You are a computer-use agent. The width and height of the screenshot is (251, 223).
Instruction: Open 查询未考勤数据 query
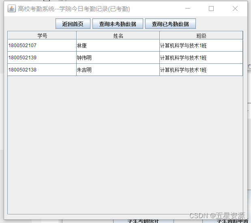(x=118, y=24)
